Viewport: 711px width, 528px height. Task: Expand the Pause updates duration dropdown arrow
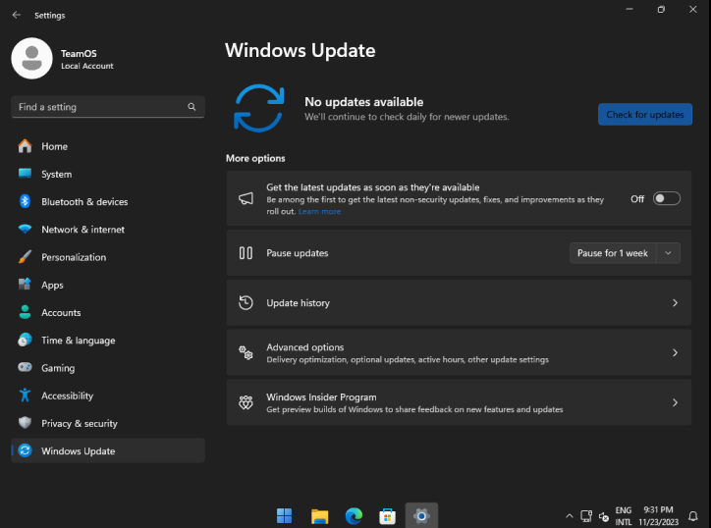[x=668, y=253]
